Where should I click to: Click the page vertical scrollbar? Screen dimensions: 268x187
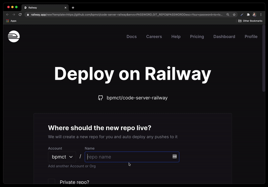264,58
